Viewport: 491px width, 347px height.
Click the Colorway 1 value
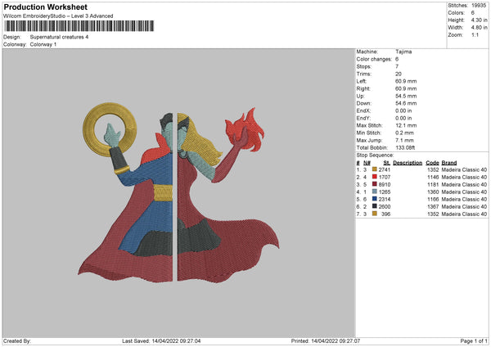click(x=45, y=43)
